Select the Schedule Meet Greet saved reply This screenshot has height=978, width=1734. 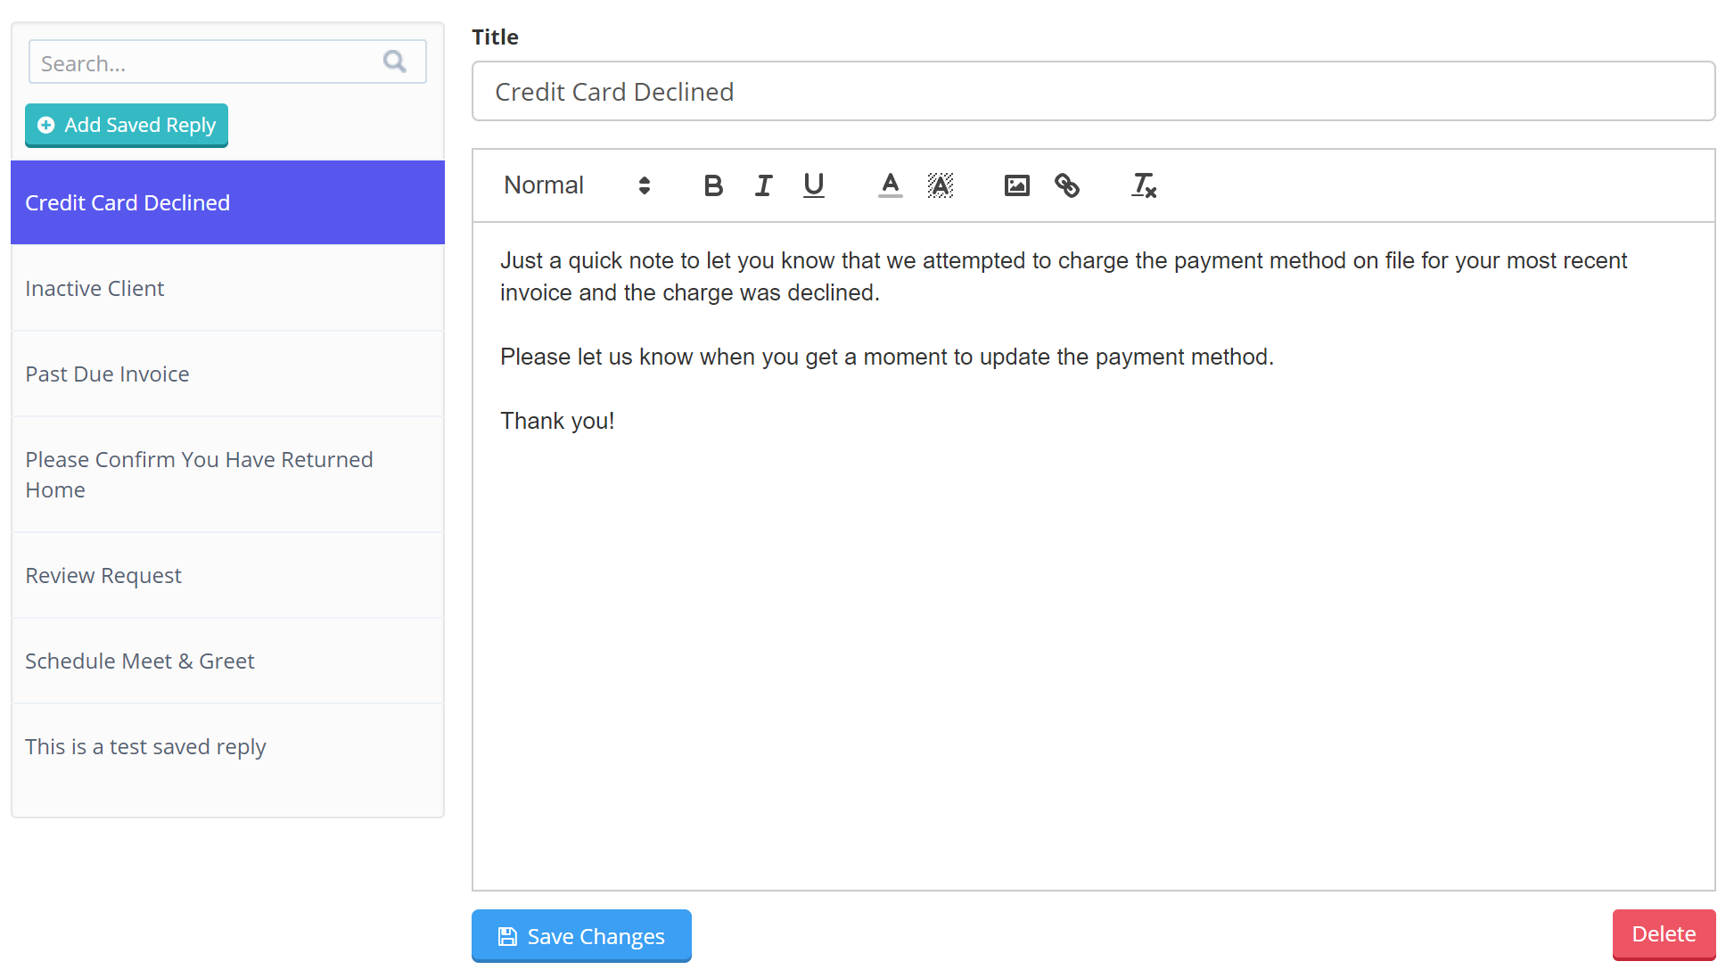pos(139,659)
